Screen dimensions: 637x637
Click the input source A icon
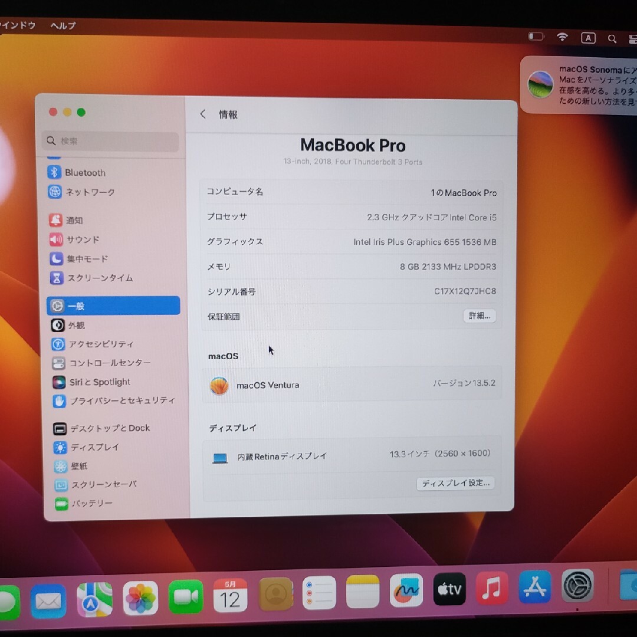(588, 38)
